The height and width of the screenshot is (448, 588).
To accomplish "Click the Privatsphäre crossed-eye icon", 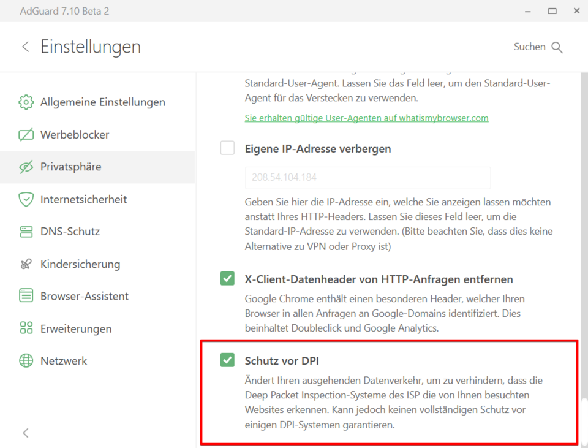I will click(26, 167).
